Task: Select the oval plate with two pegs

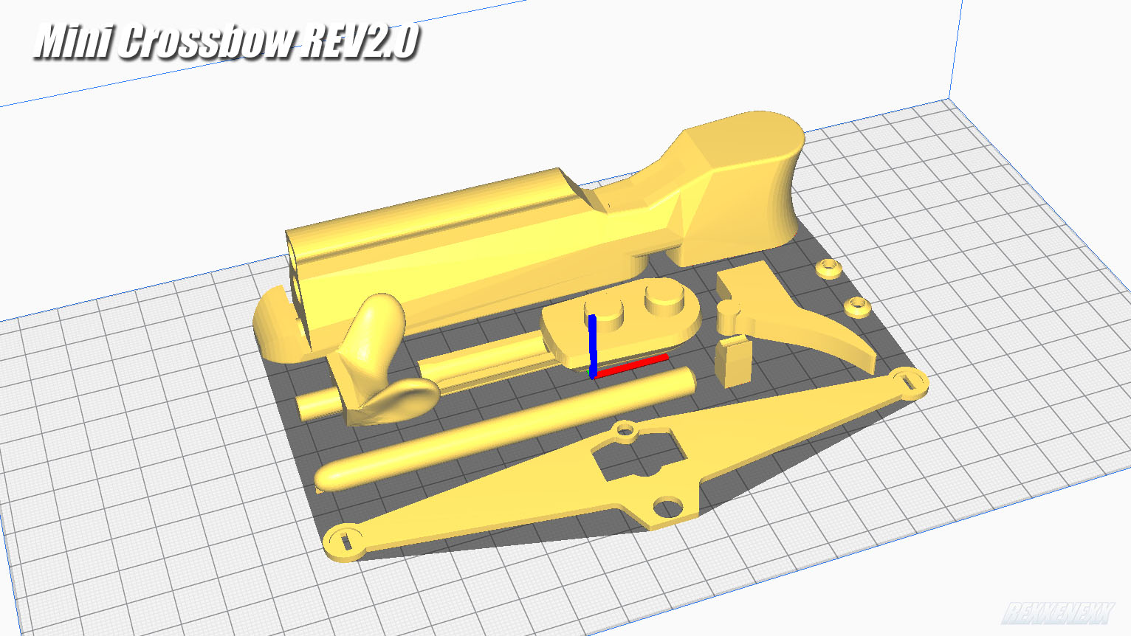Action: click(620, 324)
